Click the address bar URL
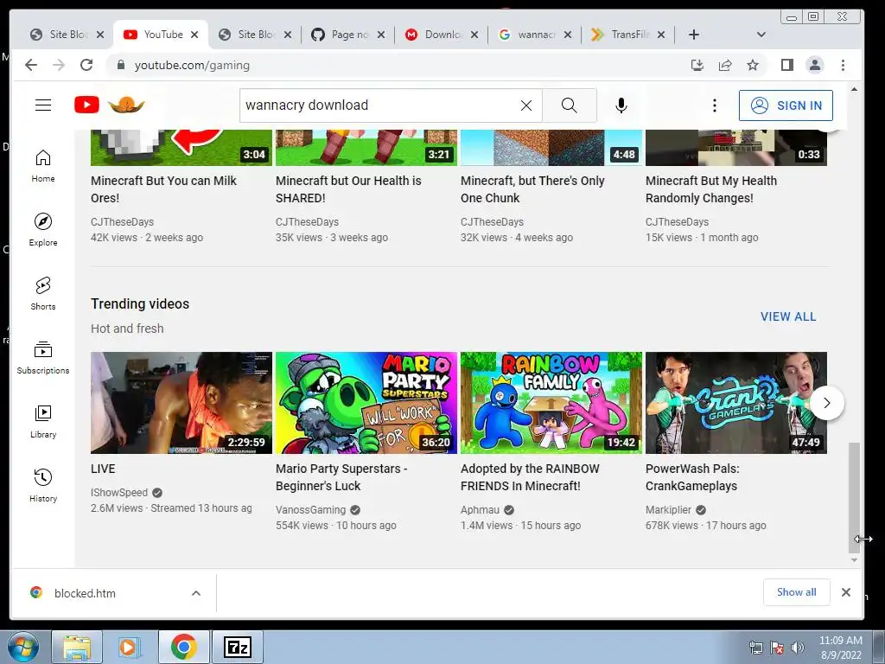The image size is (885, 664). click(x=192, y=65)
